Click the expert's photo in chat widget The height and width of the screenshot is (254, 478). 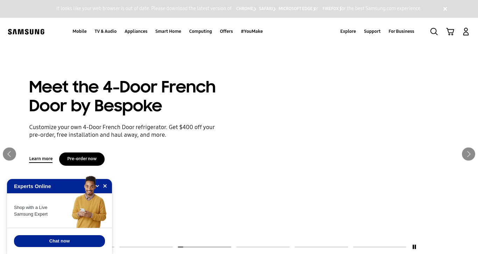[x=89, y=202]
